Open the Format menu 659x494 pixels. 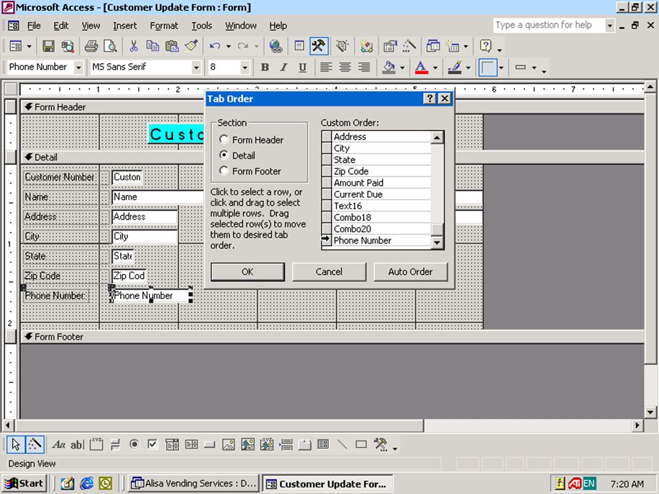click(164, 25)
